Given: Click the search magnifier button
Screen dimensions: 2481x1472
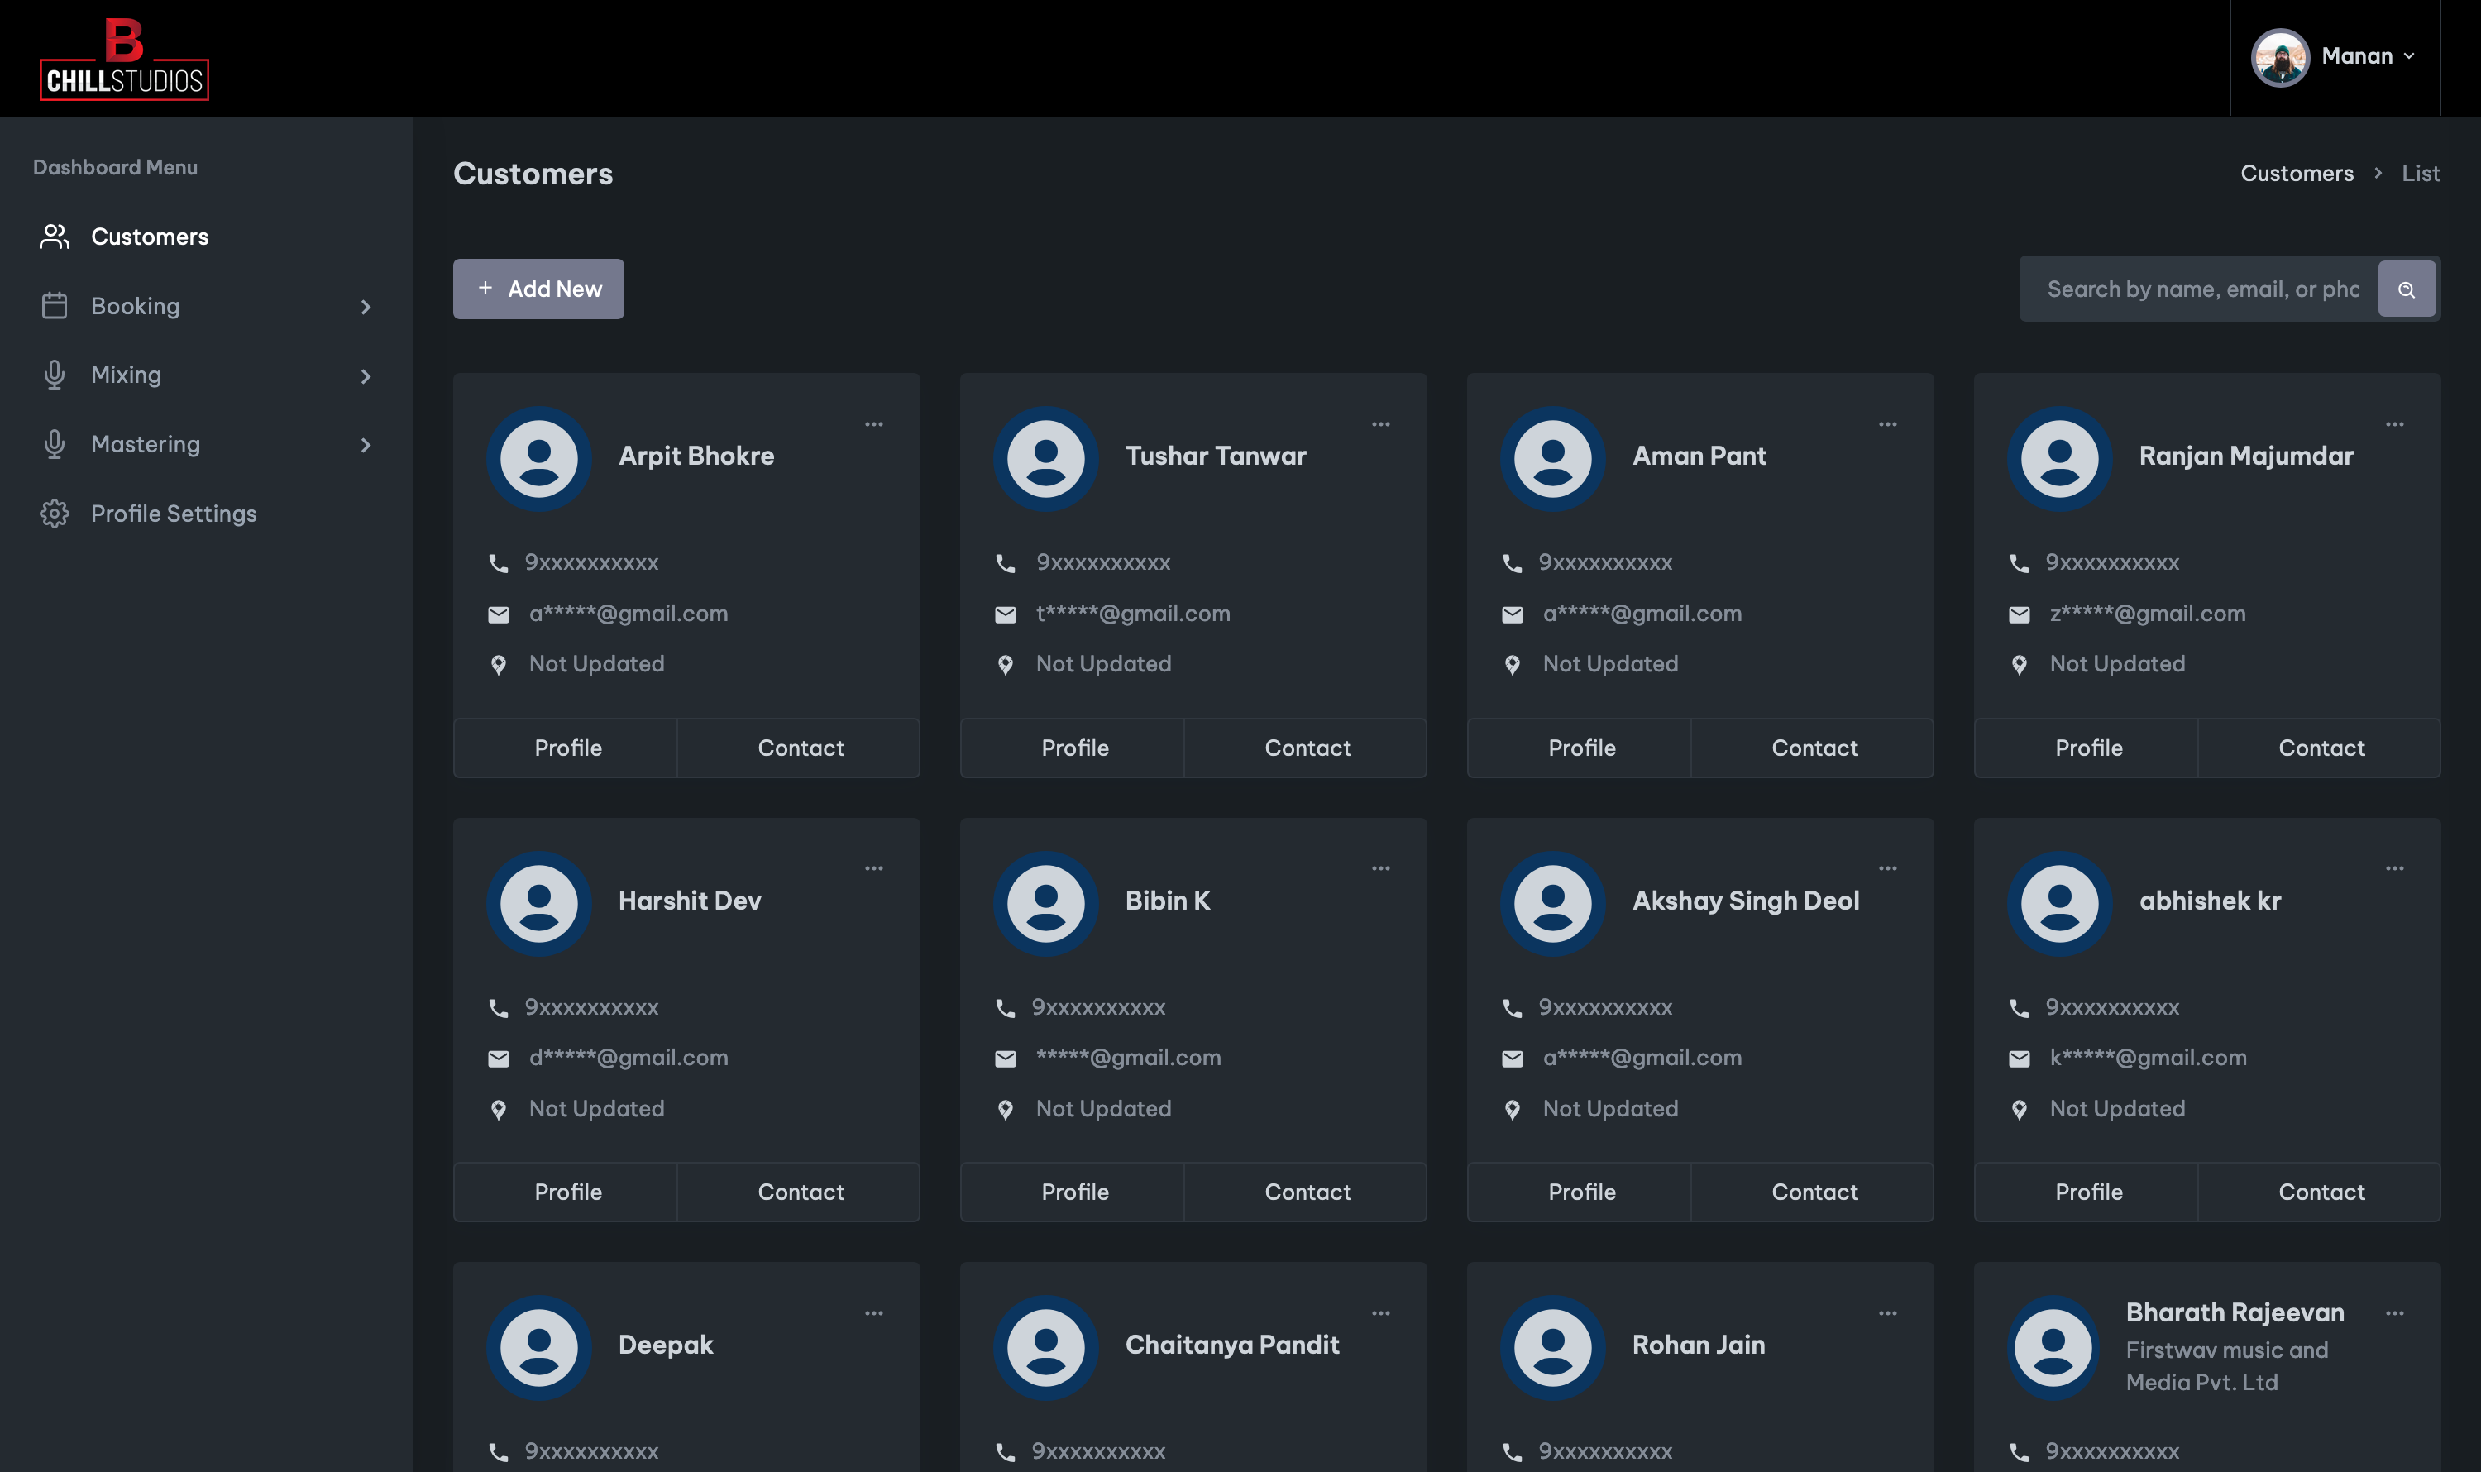Looking at the screenshot, I should click(2407, 289).
